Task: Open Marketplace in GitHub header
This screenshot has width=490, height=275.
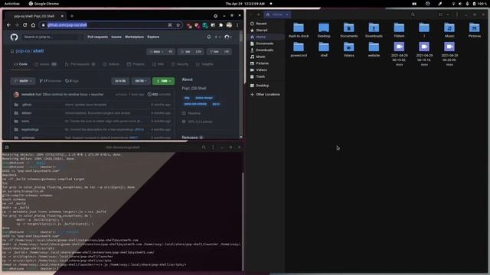Action: [135, 37]
